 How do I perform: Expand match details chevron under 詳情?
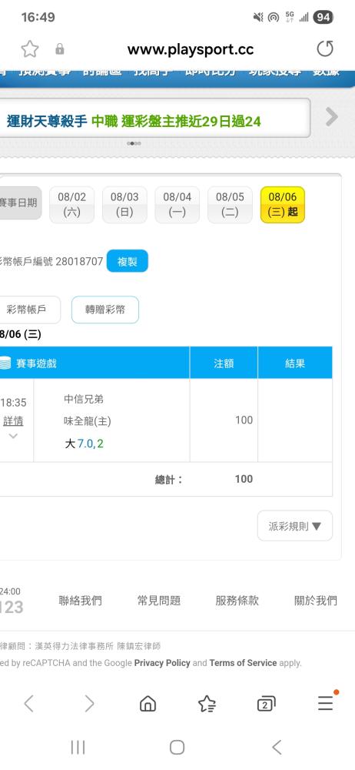[x=13, y=436]
